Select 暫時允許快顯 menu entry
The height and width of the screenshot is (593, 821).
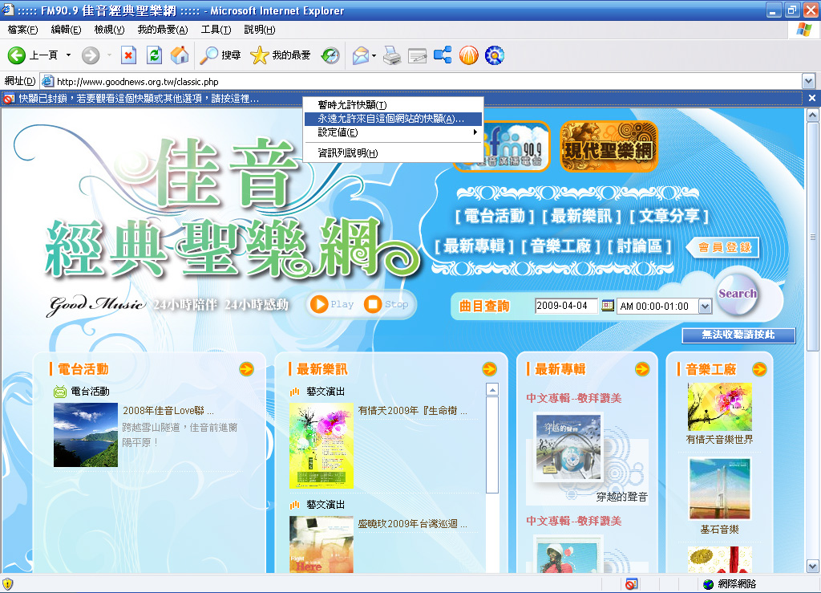pyautogui.click(x=393, y=105)
